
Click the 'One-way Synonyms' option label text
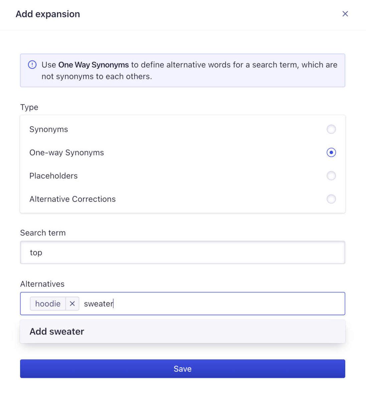coord(66,153)
